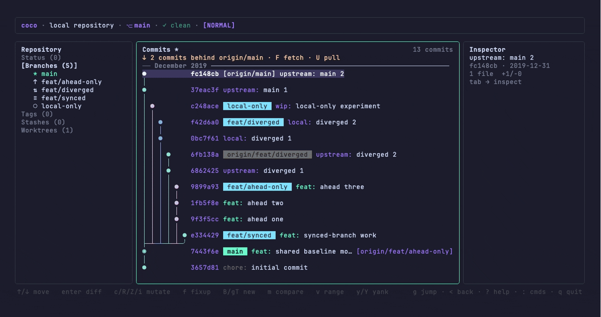Click the [NORMAL] mode indicator
The height and width of the screenshot is (317, 601).
[x=219, y=25]
